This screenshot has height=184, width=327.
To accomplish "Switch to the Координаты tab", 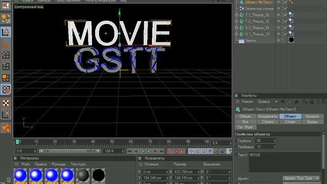I will coord(268,116).
